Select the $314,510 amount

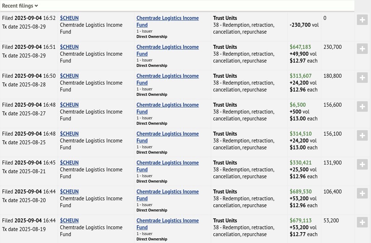click(x=301, y=133)
